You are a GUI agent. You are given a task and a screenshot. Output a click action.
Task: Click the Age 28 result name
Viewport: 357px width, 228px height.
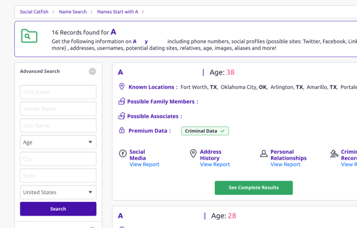tap(120, 216)
